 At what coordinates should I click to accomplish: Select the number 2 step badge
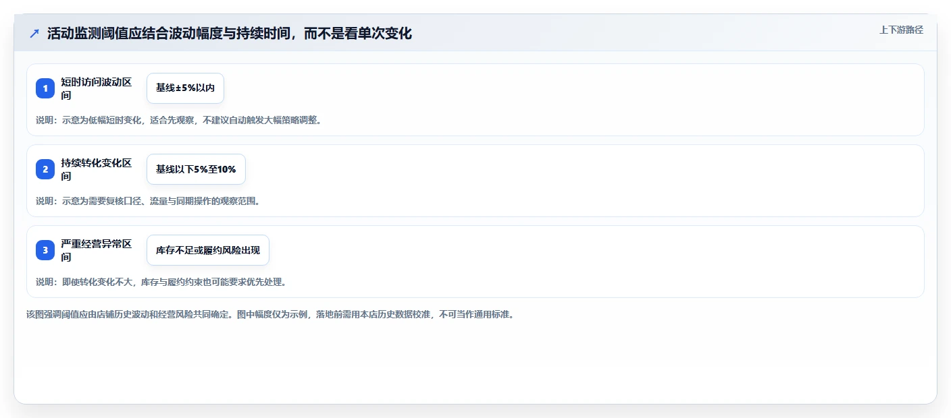[x=45, y=169]
